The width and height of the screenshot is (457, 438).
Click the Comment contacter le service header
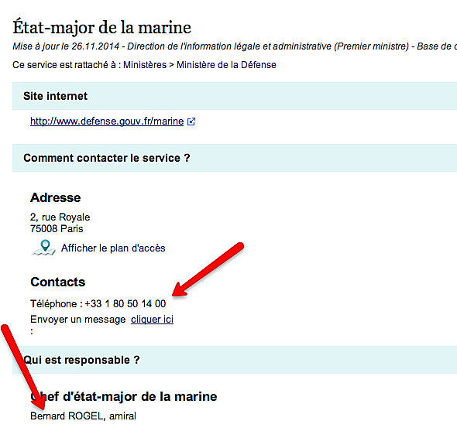pos(235,158)
